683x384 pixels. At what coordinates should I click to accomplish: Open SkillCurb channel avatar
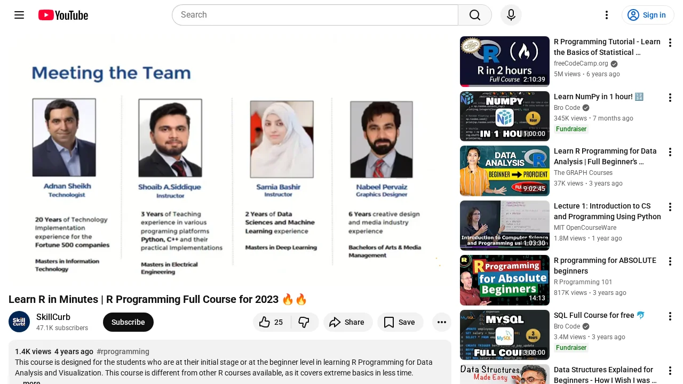[19, 322]
